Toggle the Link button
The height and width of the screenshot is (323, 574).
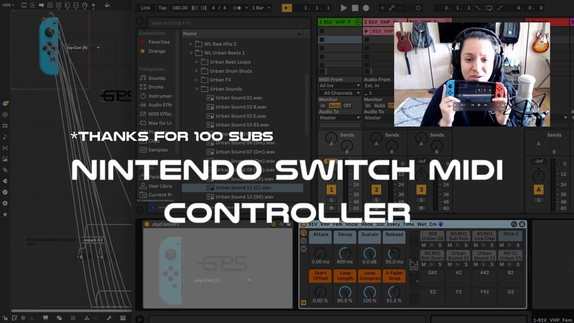(145, 7)
